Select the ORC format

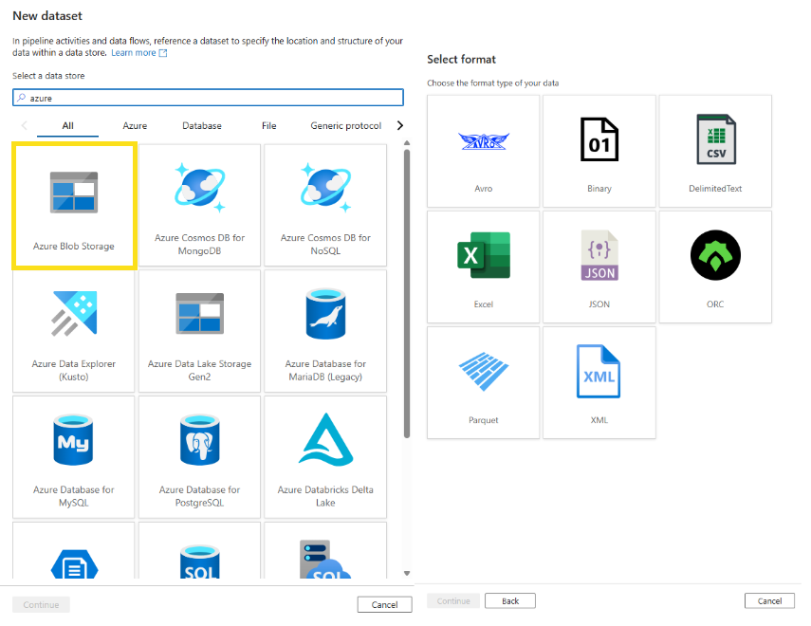coord(715,267)
